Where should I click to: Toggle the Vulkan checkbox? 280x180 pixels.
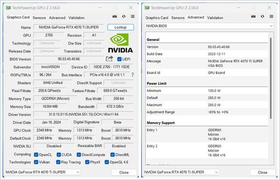tap(36, 162)
